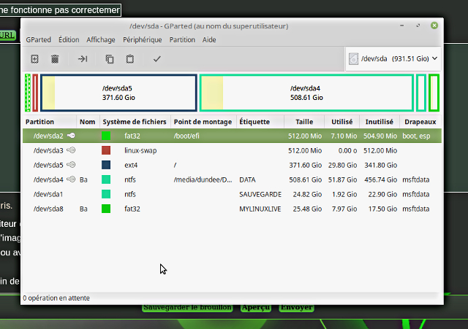The height and width of the screenshot is (329, 468).
Task: Click the Envoyer button behind the window
Action: [x=296, y=308]
